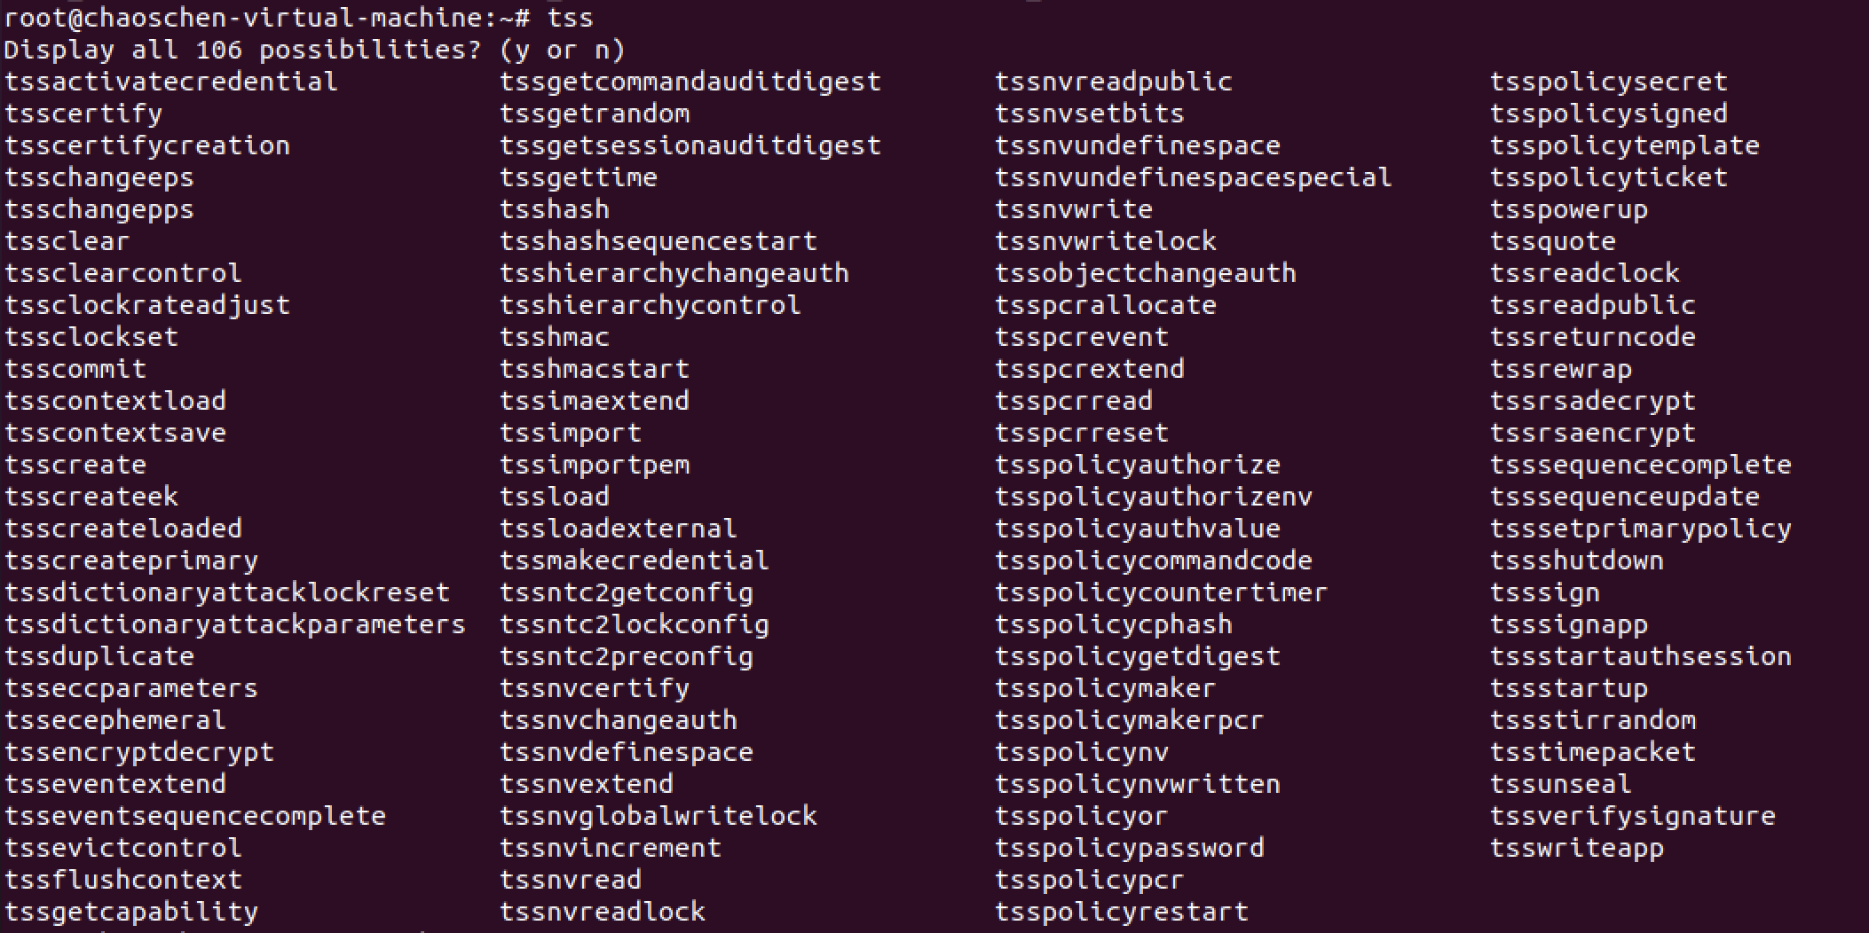Select the tsspolicysecret command name
The image size is (1869, 933).
[x=1609, y=82]
